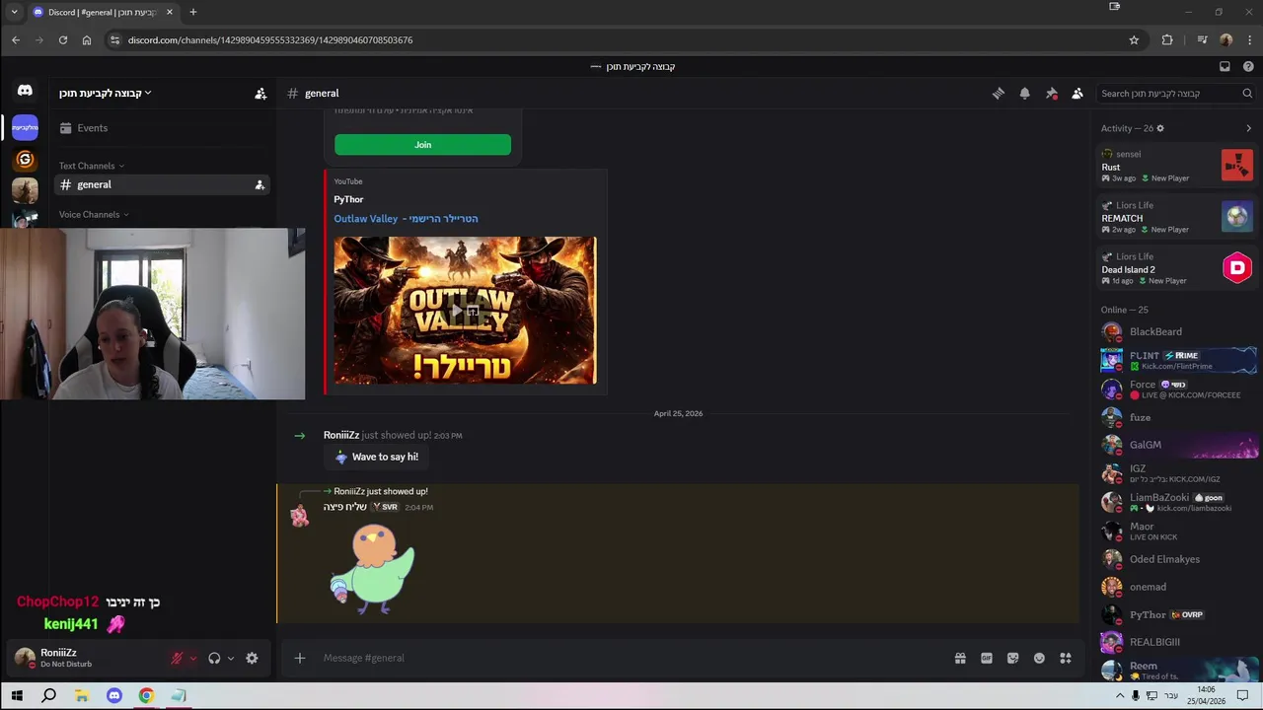Click the plus attach button in message bar
Screen dimensions: 1263x710
coord(300,658)
